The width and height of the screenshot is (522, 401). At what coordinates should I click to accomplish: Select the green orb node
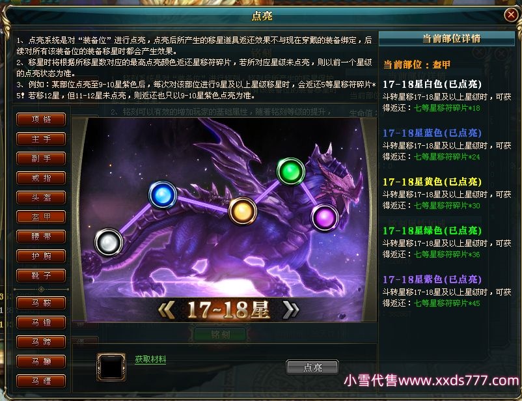tap(291, 171)
